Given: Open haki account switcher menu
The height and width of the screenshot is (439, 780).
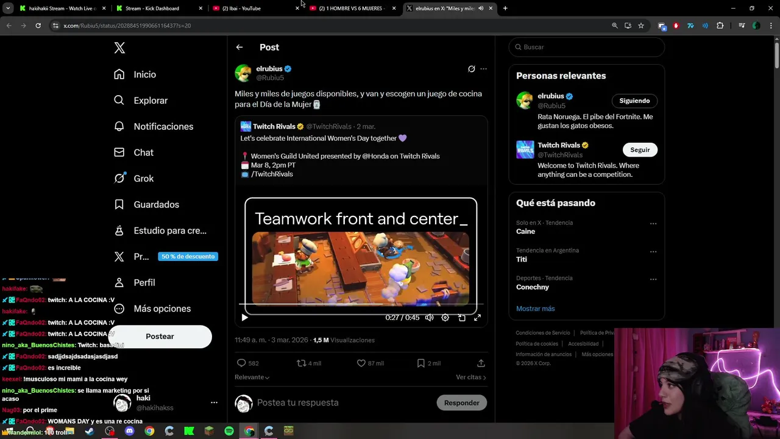Looking at the screenshot, I should [214, 402].
